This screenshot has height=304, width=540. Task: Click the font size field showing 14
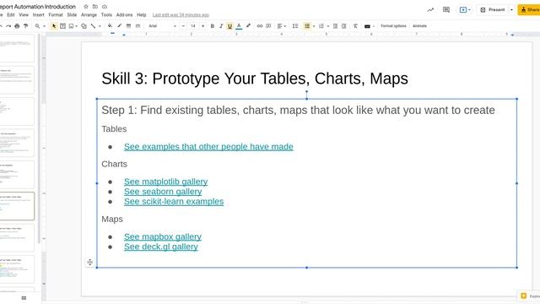click(x=193, y=26)
